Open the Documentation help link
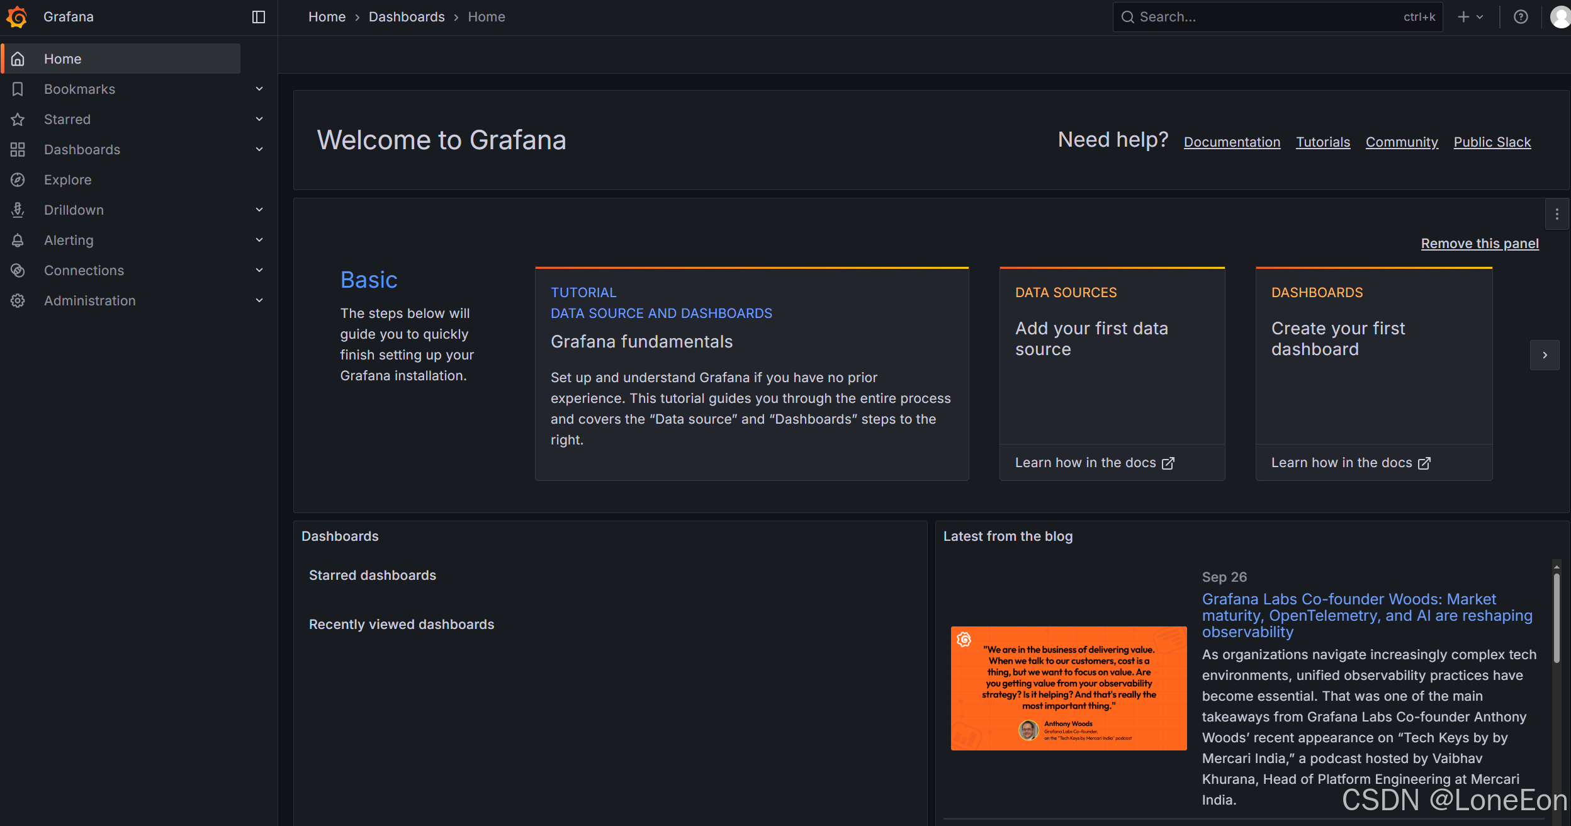Viewport: 1571px width, 826px height. click(x=1232, y=142)
